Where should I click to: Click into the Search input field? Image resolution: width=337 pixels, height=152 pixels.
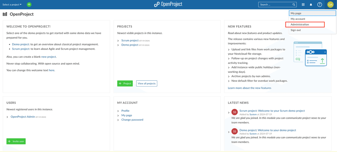pyautogui.click(x=275, y=4)
